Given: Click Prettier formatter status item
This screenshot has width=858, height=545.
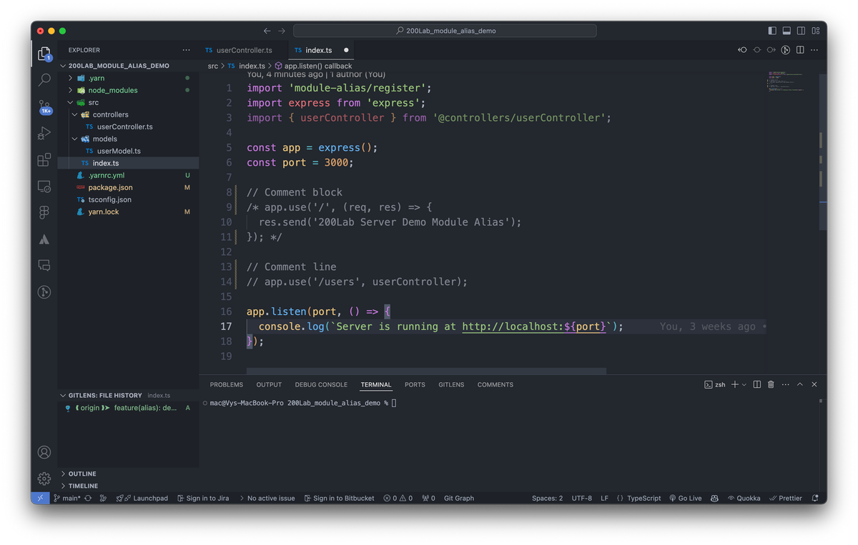Looking at the screenshot, I should tap(786, 498).
